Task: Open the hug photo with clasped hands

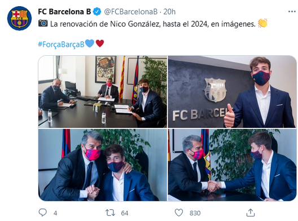Action: click(x=103, y=165)
